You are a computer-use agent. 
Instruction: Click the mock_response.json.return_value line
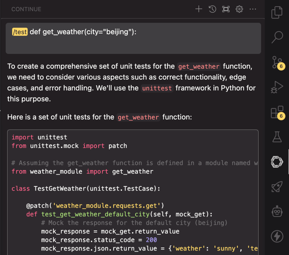(x=149, y=248)
